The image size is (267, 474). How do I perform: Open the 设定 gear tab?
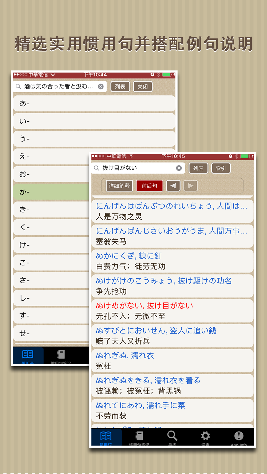point(205,437)
